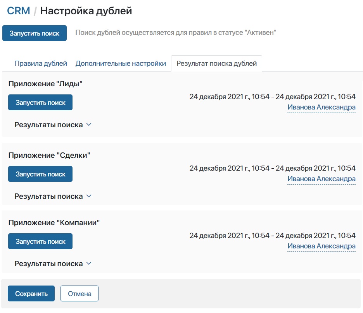Expand Результаты поиска chevron under Компании
This screenshot has height=313, width=363.
pyautogui.click(x=89, y=263)
